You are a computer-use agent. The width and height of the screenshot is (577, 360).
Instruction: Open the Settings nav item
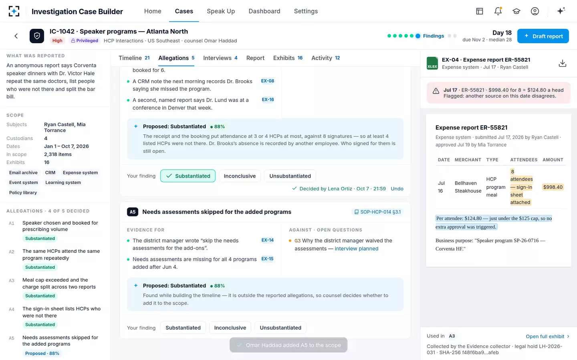pyautogui.click(x=306, y=11)
